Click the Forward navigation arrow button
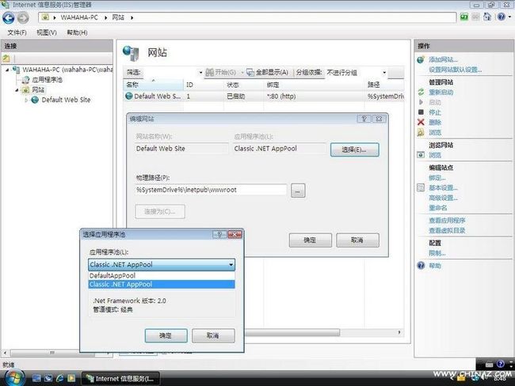The height and width of the screenshot is (386, 515). 23,17
